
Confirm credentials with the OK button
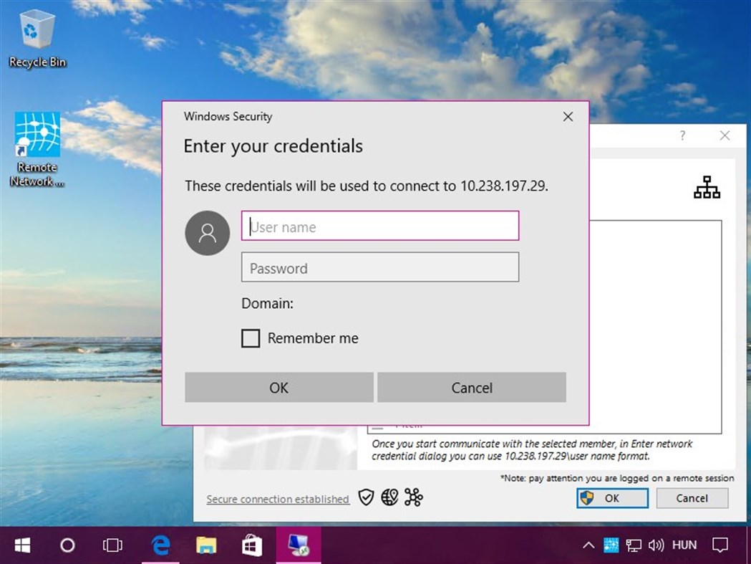tap(278, 387)
